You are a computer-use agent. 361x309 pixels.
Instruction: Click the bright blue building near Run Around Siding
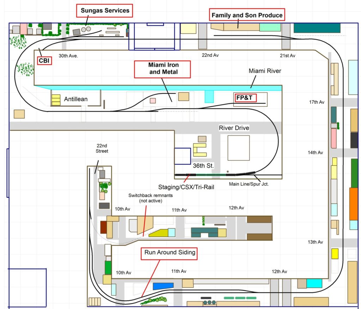pyautogui.click(x=163, y=286)
